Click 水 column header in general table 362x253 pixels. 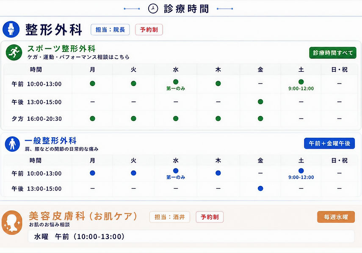tap(176, 161)
